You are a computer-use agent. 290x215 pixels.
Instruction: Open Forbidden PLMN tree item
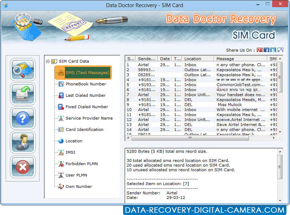coord(82,164)
